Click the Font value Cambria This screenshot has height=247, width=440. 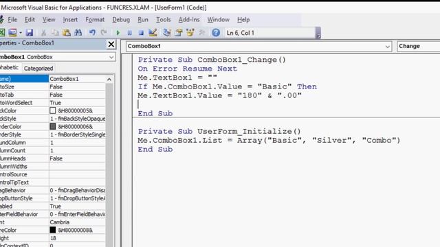coord(77,222)
